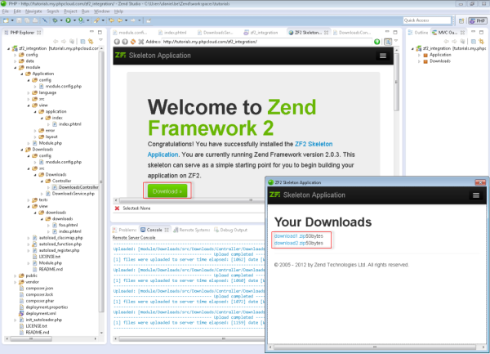490x354 pixels.
Task: Click the Open Perspective icon
Action: click(460, 20)
